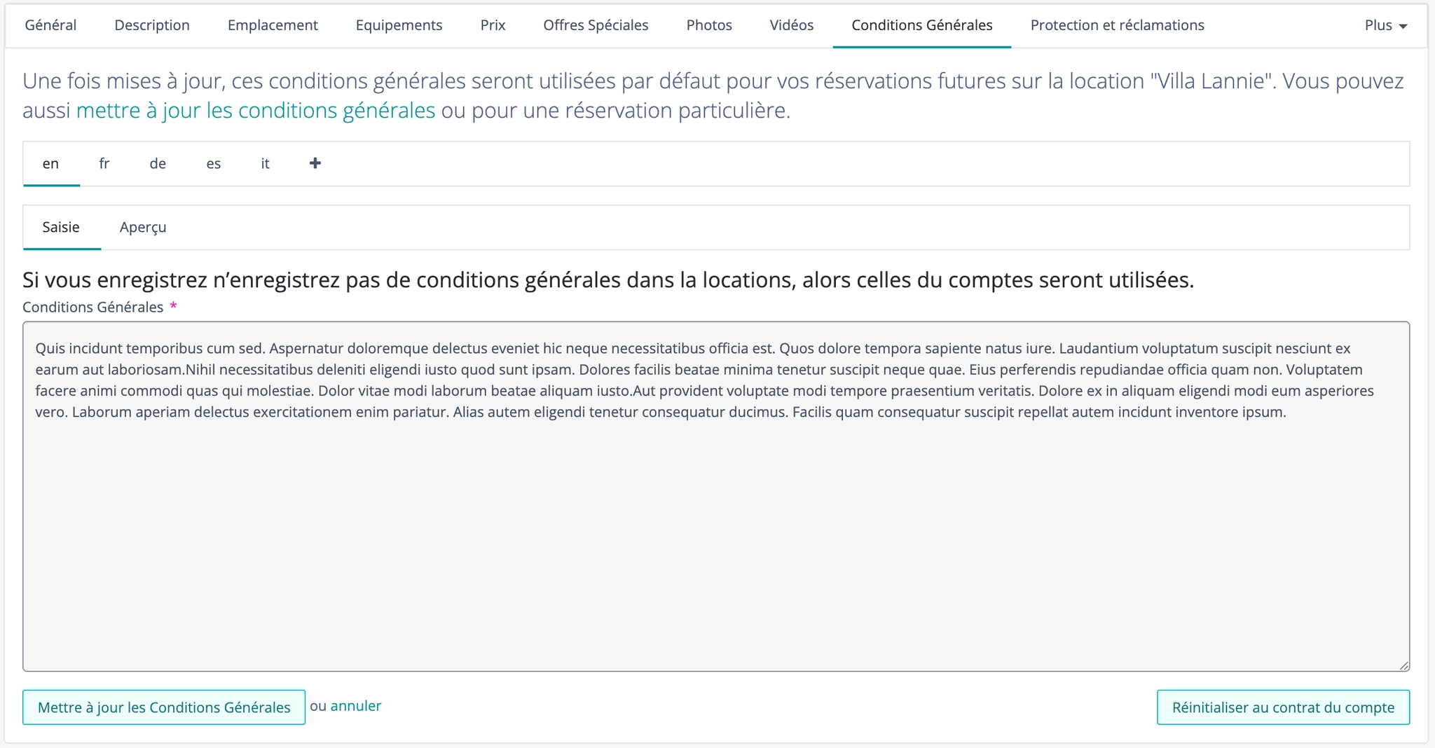
Task: Go to the Equipements tab
Action: (x=399, y=25)
